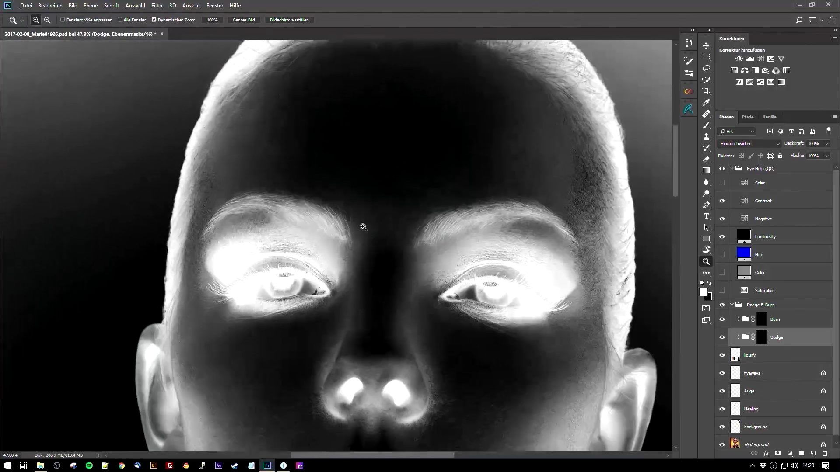
Task: Open layer styles fx menu
Action: 766,454
